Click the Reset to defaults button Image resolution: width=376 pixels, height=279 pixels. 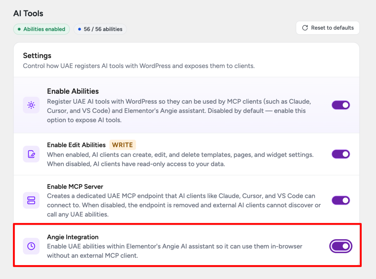(x=328, y=28)
